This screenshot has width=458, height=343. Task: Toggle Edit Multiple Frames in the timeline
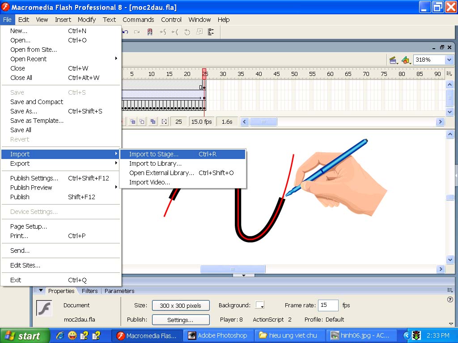tap(153, 121)
